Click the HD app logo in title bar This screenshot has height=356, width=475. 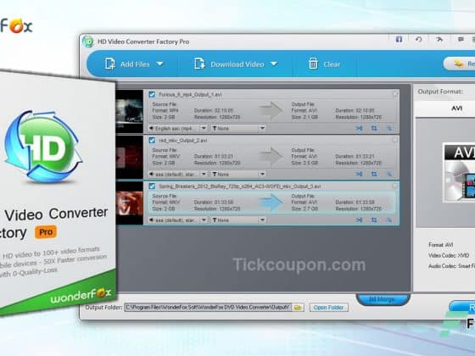[x=88, y=42]
